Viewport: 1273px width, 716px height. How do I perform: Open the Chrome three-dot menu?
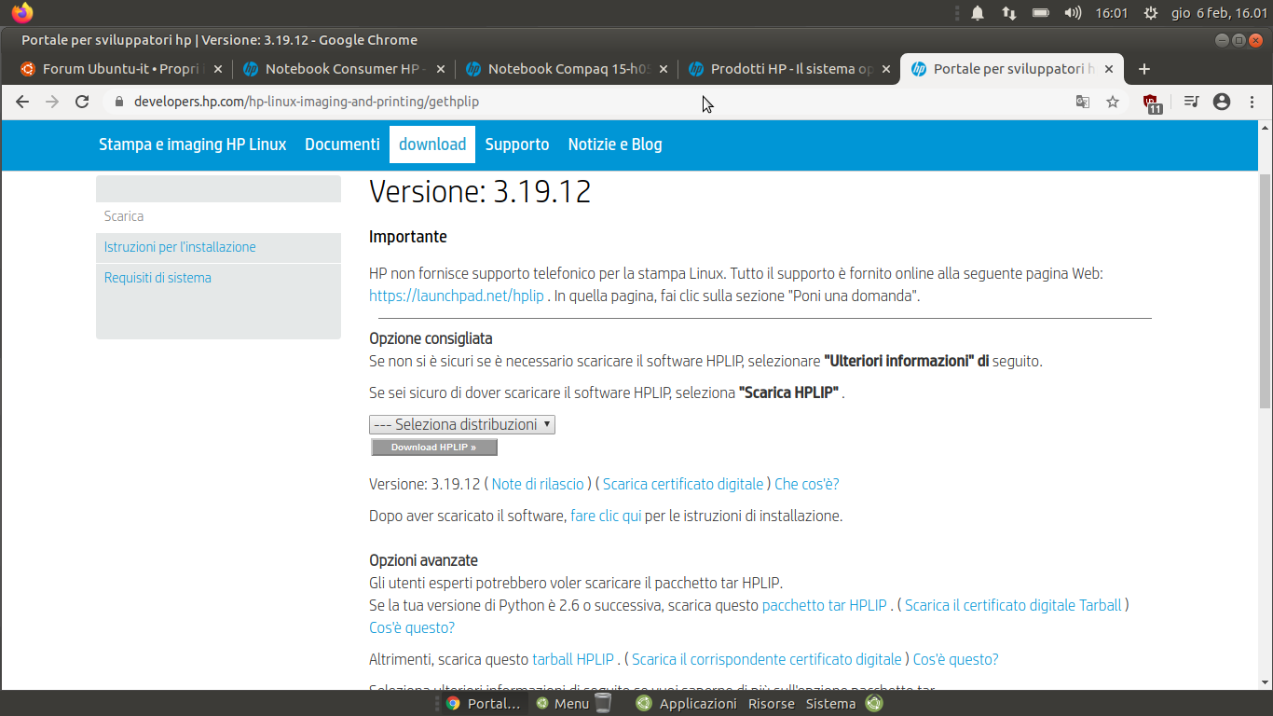pos(1251,102)
